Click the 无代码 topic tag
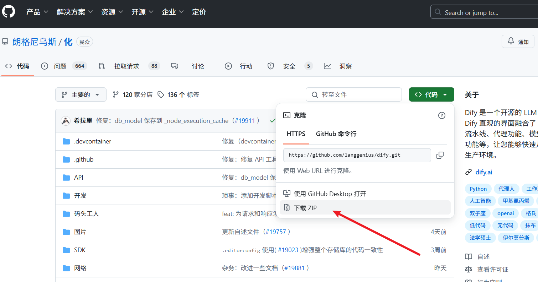538x282 pixels. (x=505, y=226)
